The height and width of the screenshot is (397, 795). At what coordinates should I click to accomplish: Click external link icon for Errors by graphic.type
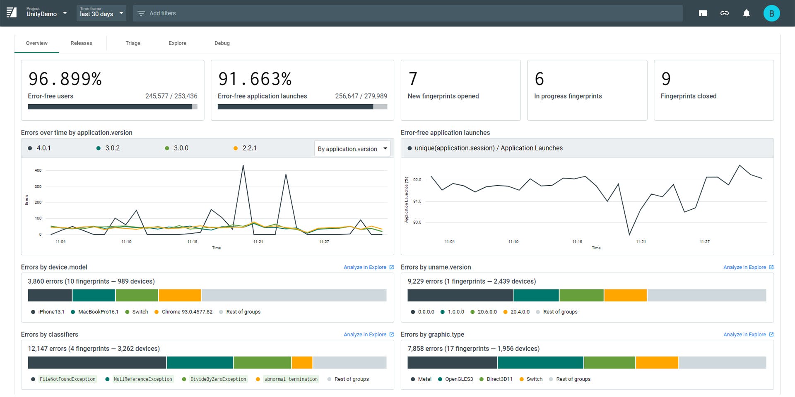coord(771,335)
